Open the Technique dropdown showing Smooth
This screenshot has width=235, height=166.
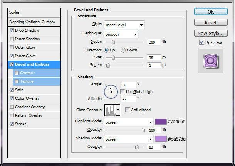point(121,34)
